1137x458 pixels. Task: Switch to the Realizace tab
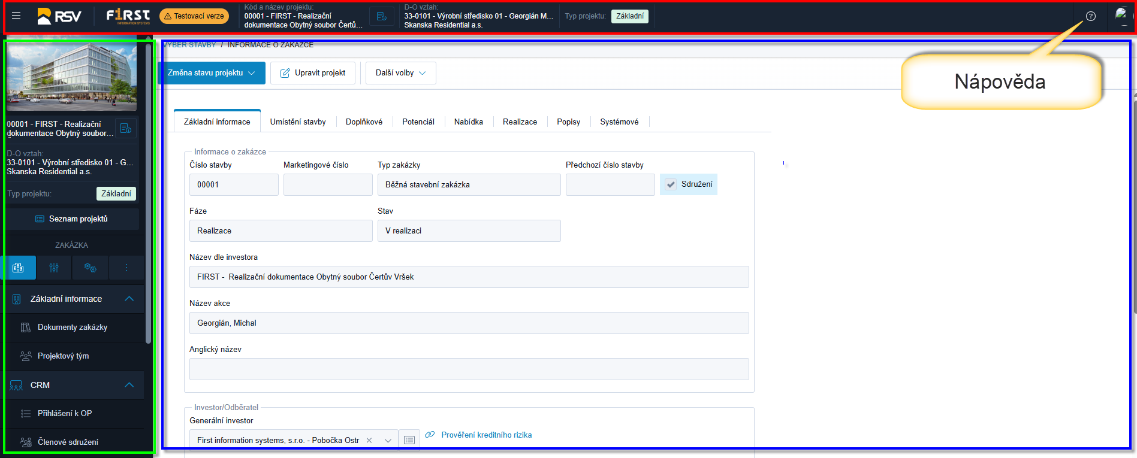point(520,122)
